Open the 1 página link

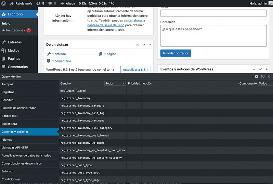click(x=110, y=54)
